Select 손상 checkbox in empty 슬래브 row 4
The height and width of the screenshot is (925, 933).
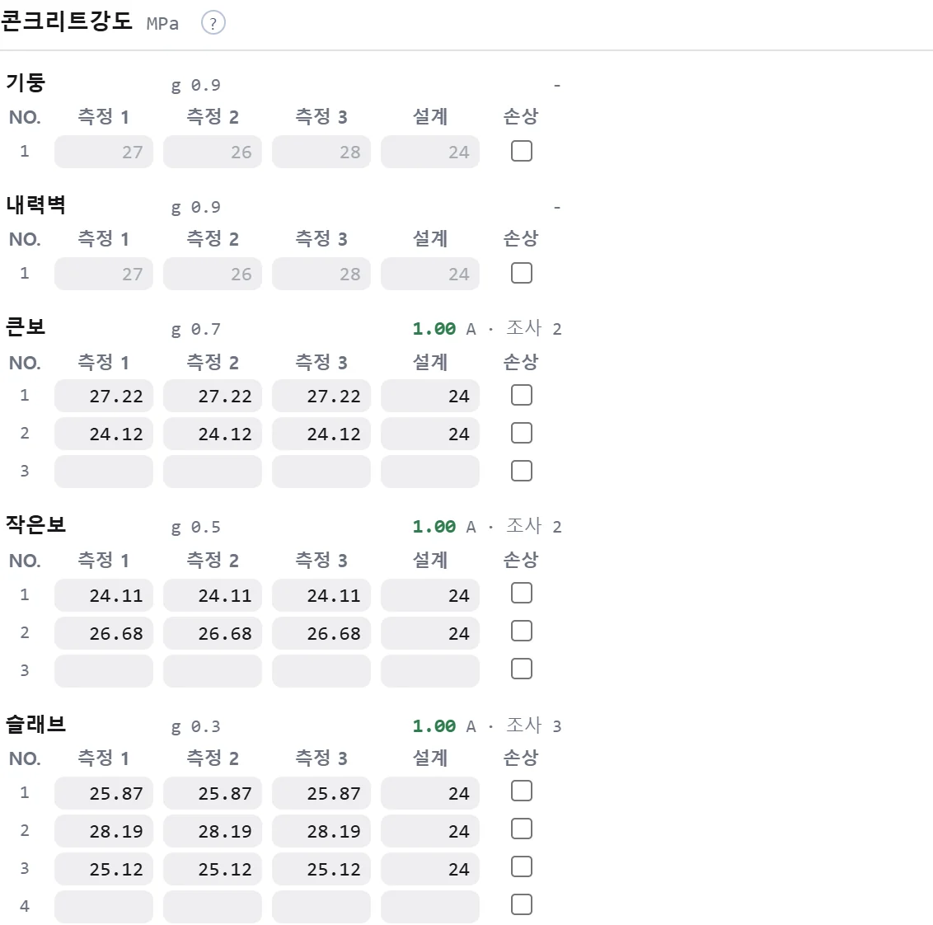522,904
